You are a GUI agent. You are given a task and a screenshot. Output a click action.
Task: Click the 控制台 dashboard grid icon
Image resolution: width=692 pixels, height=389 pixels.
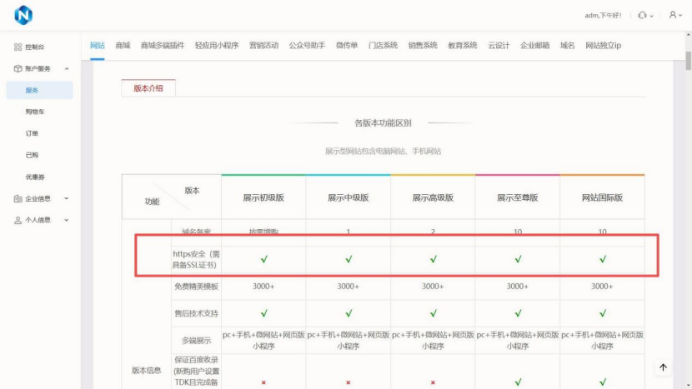tap(18, 47)
